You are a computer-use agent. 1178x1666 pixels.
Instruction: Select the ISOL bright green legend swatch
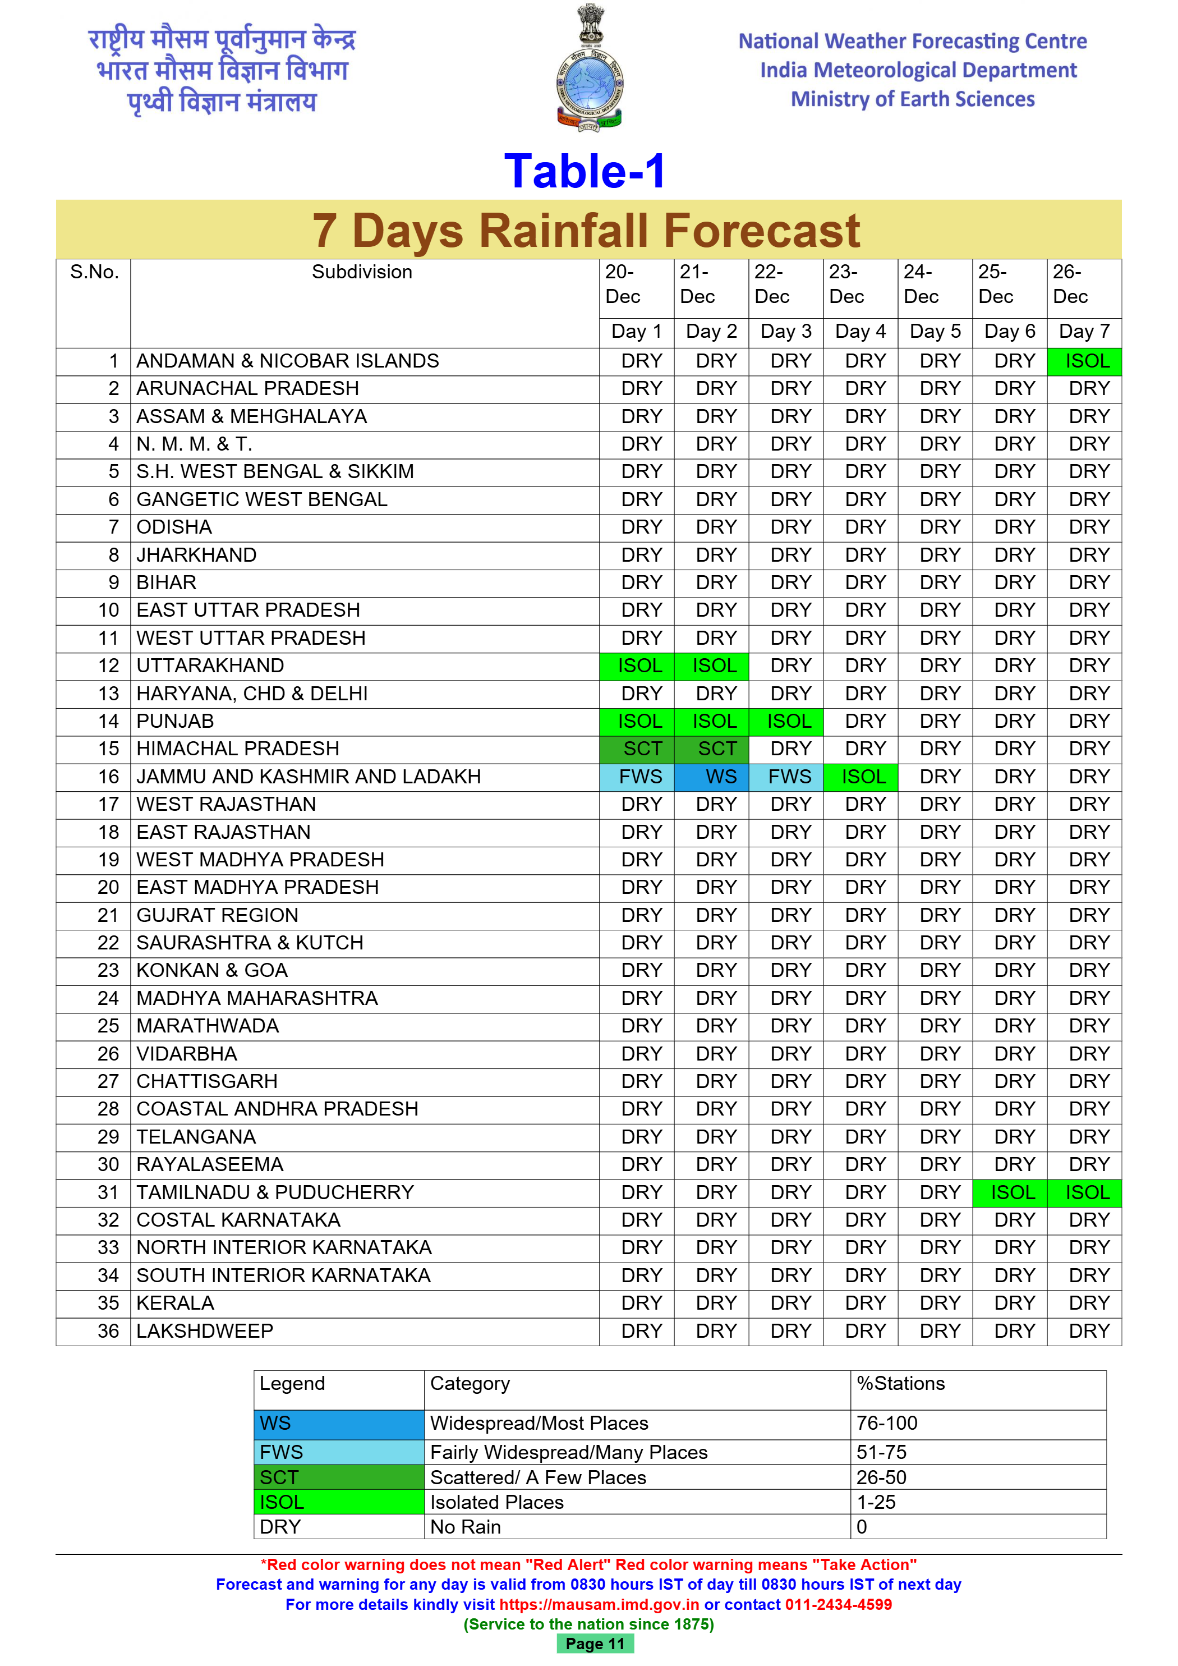coord(338,1502)
